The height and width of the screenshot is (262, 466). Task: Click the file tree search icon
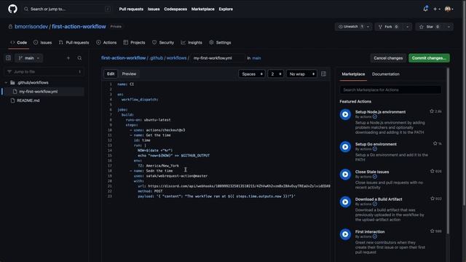coord(79,58)
